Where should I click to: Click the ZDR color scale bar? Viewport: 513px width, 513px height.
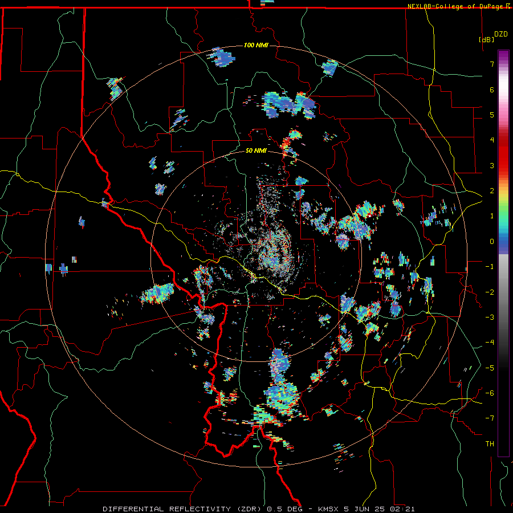pos(503,253)
